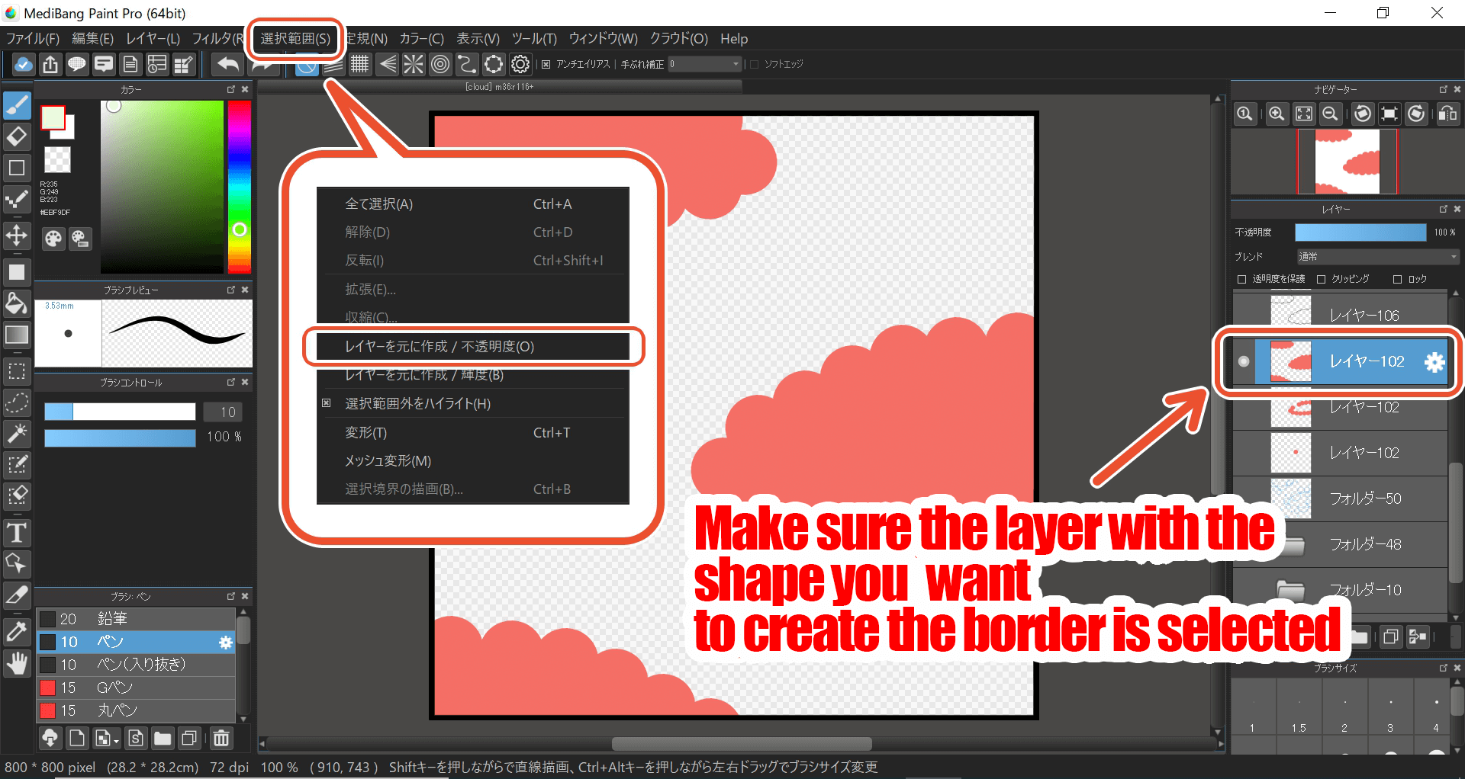
Task: Enable the curve snap icon
Action: (x=467, y=65)
